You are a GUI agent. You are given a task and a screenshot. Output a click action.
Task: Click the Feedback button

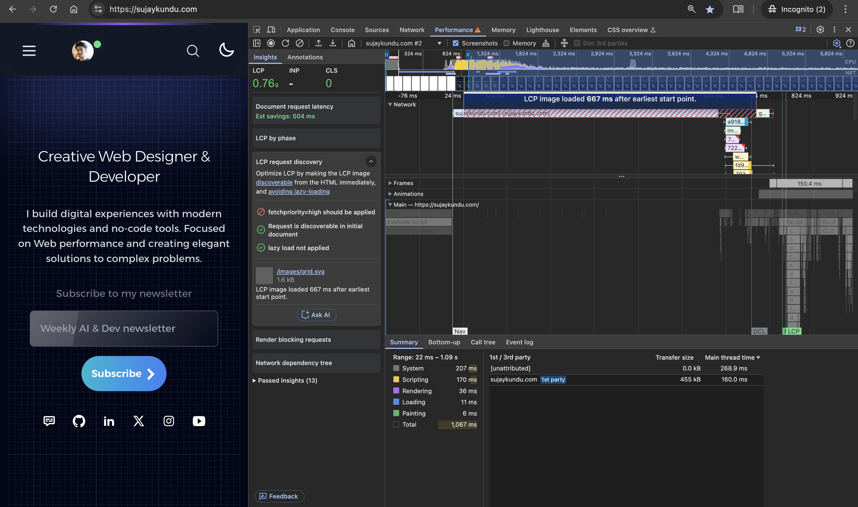(279, 496)
